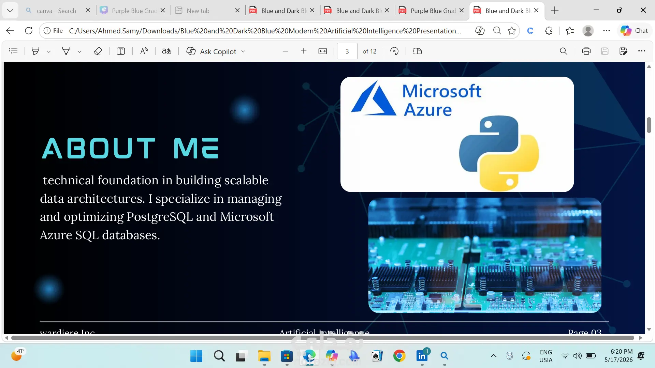
Task: Click the address bar file path
Action: tap(265, 31)
